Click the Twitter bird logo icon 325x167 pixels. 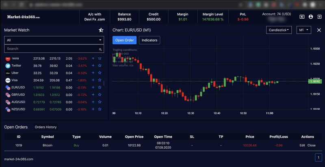8,66
